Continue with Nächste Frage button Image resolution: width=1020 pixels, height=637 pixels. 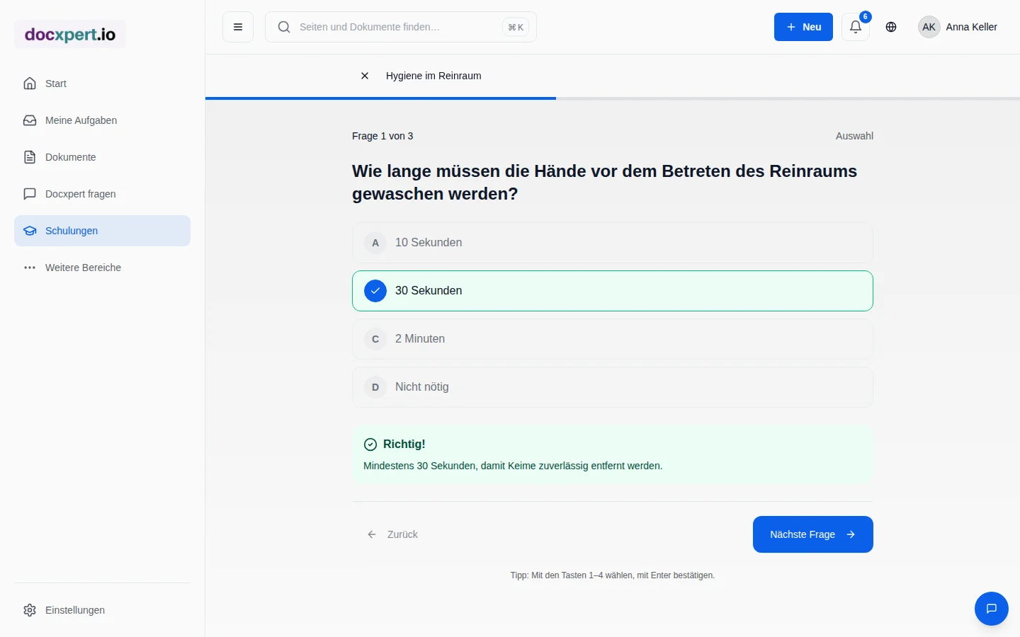tap(813, 534)
